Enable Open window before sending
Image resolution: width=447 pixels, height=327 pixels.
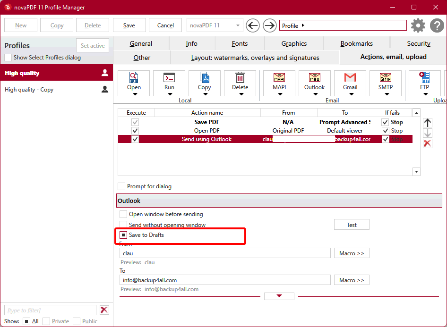tap(123, 214)
